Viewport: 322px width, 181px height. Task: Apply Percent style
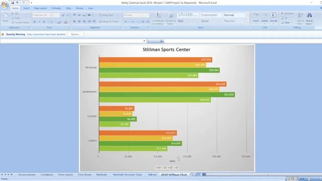click(133, 22)
